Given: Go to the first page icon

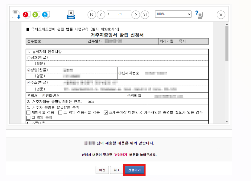Looking at the screenshot, I should tap(91, 14).
